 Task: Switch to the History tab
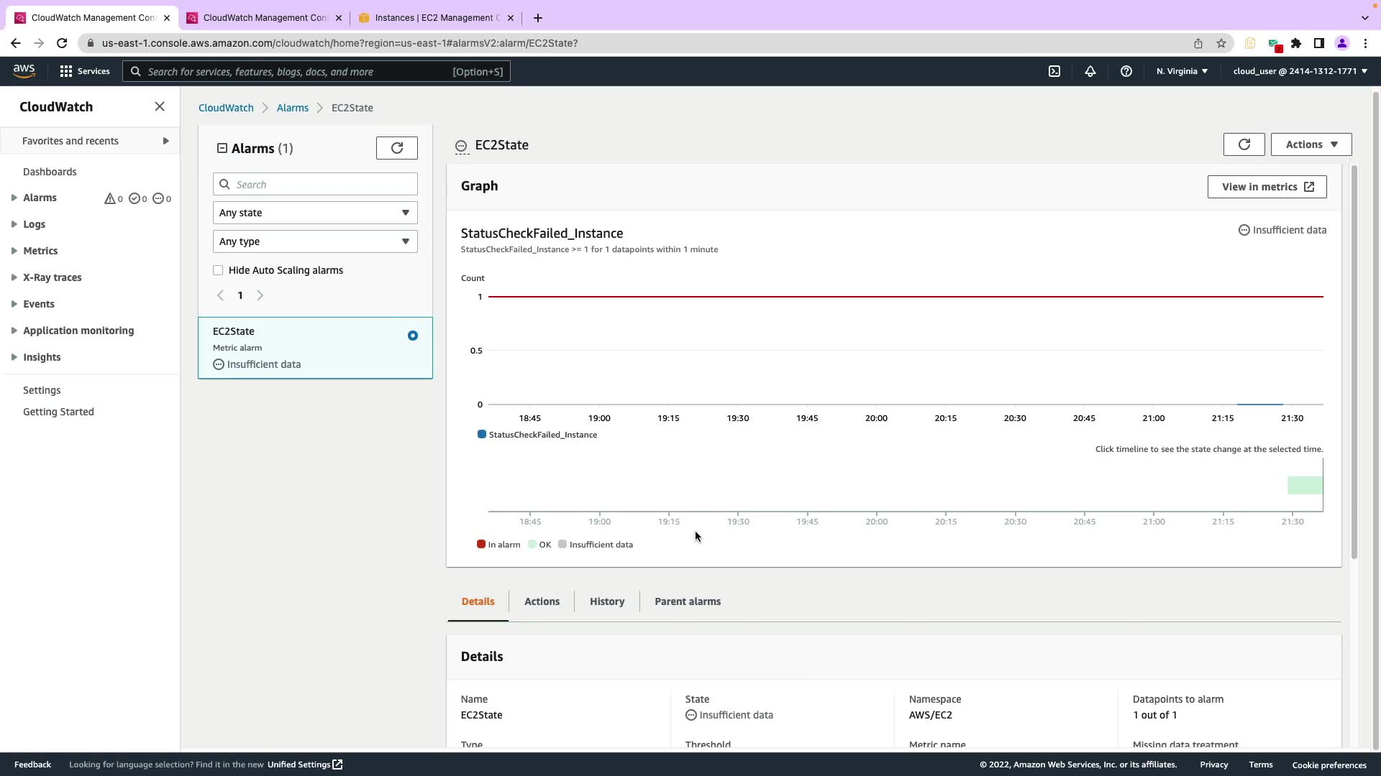(606, 601)
